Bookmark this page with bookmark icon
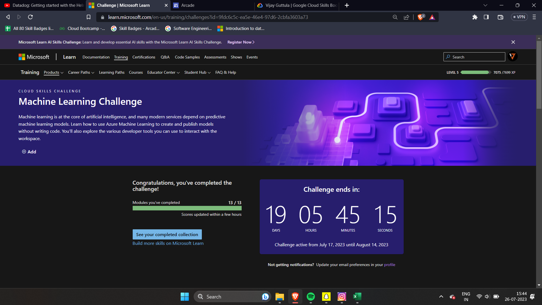This screenshot has height=305, width=542. coord(88,17)
